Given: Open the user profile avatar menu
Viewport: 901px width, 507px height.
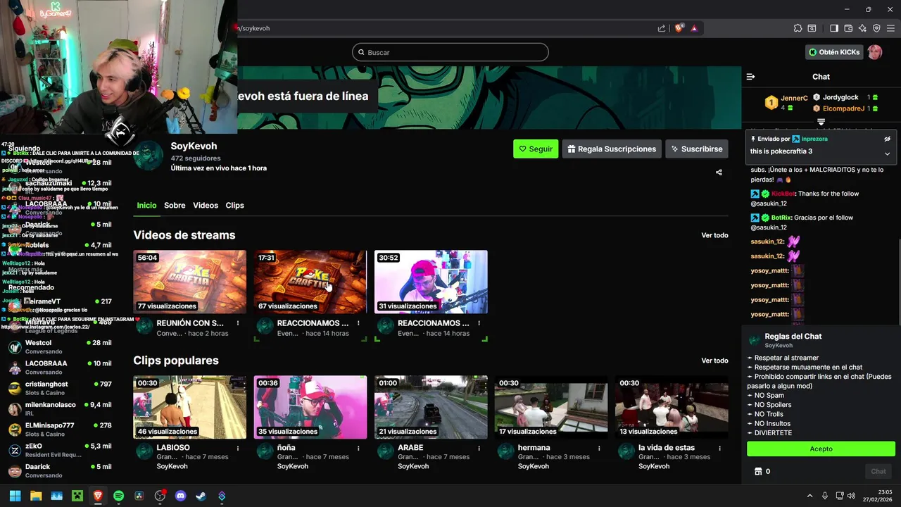Looking at the screenshot, I should pyautogui.click(x=874, y=52).
